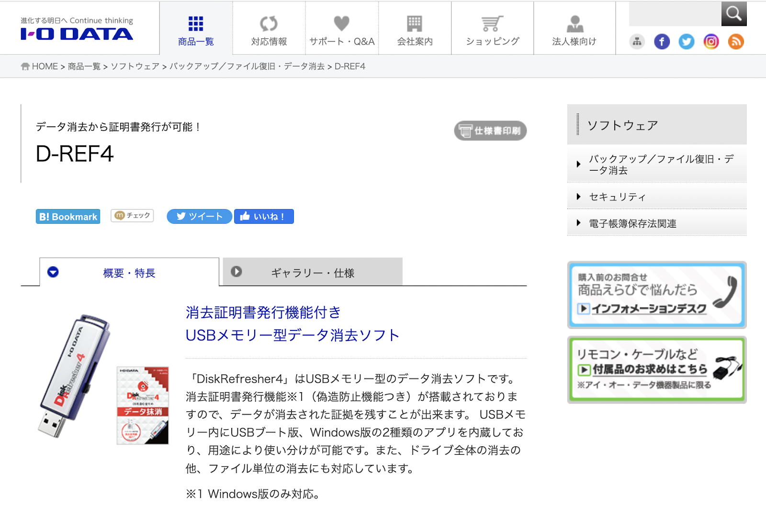Click the mixi チェック button
Image resolution: width=766 pixels, height=506 pixels.
(x=132, y=216)
